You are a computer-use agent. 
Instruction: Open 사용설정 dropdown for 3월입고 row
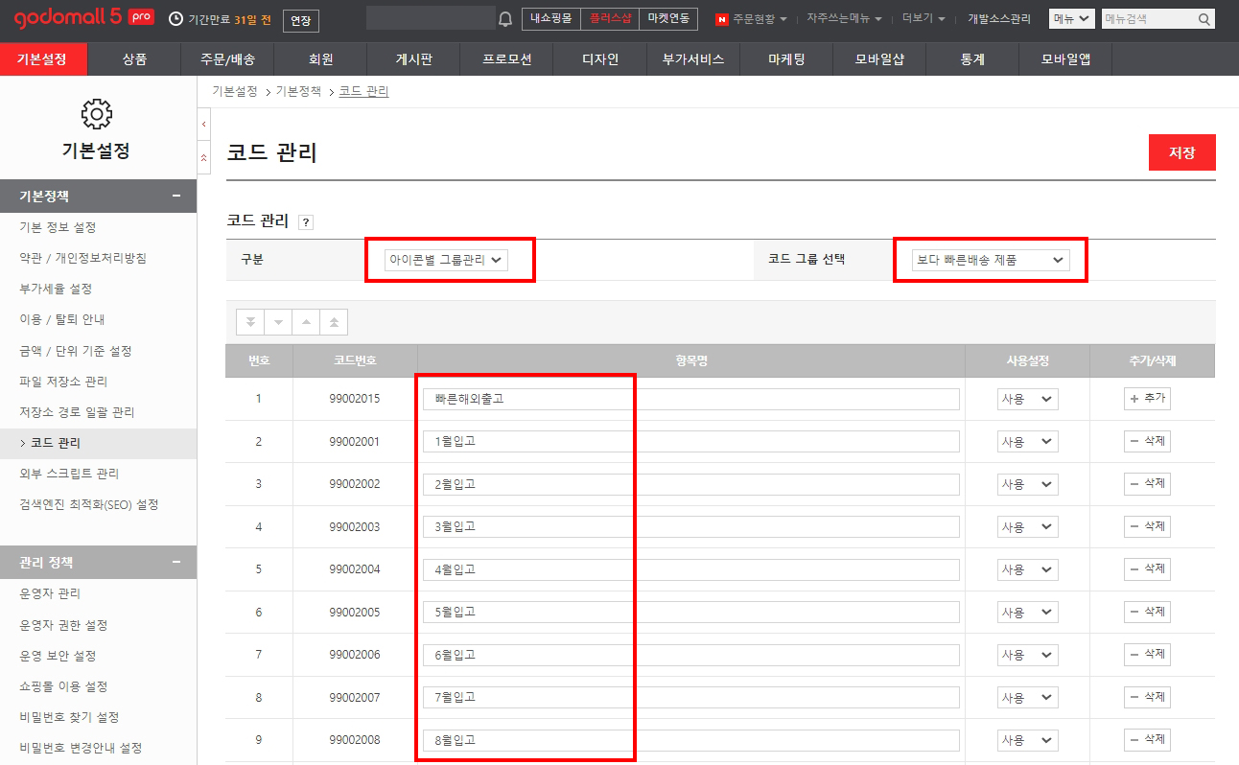[1027, 526]
